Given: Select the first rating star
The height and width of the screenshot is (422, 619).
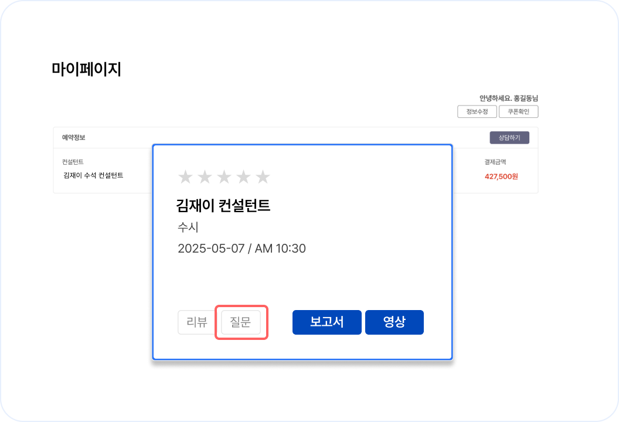Looking at the screenshot, I should point(185,176).
